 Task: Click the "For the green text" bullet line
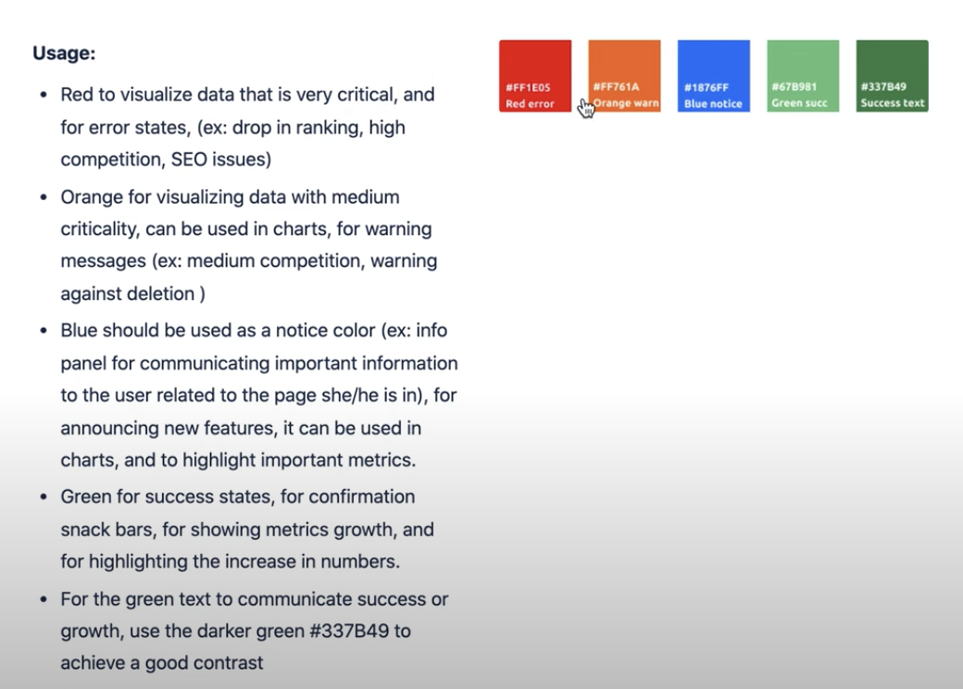pos(254,599)
